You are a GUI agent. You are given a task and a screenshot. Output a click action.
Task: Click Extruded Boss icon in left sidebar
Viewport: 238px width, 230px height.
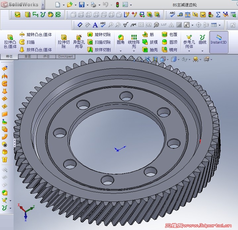pyautogui.click(x=5, y=68)
